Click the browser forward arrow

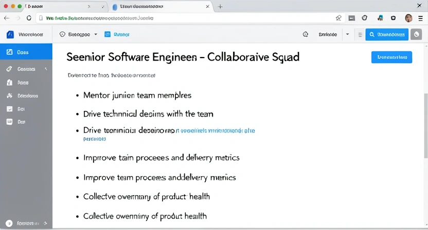(x=17, y=18)
